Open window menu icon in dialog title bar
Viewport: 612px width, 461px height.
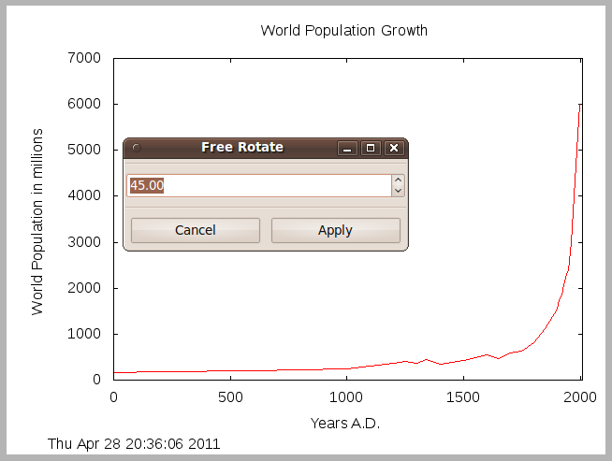[x=136, y=148]
